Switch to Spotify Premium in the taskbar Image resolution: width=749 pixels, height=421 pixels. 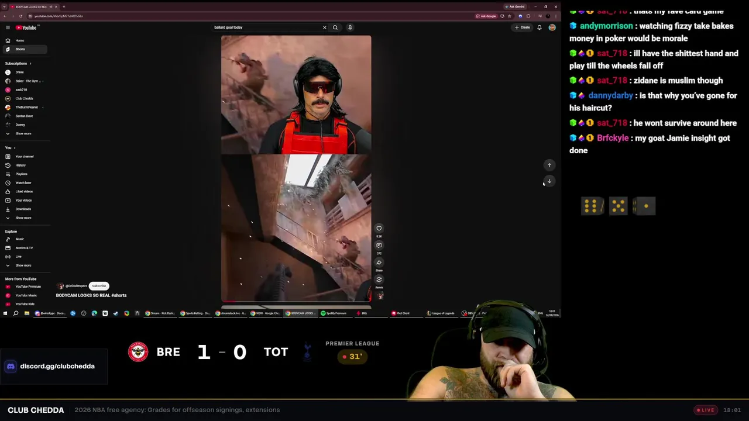pyautogui.click(x=336, y=313)
